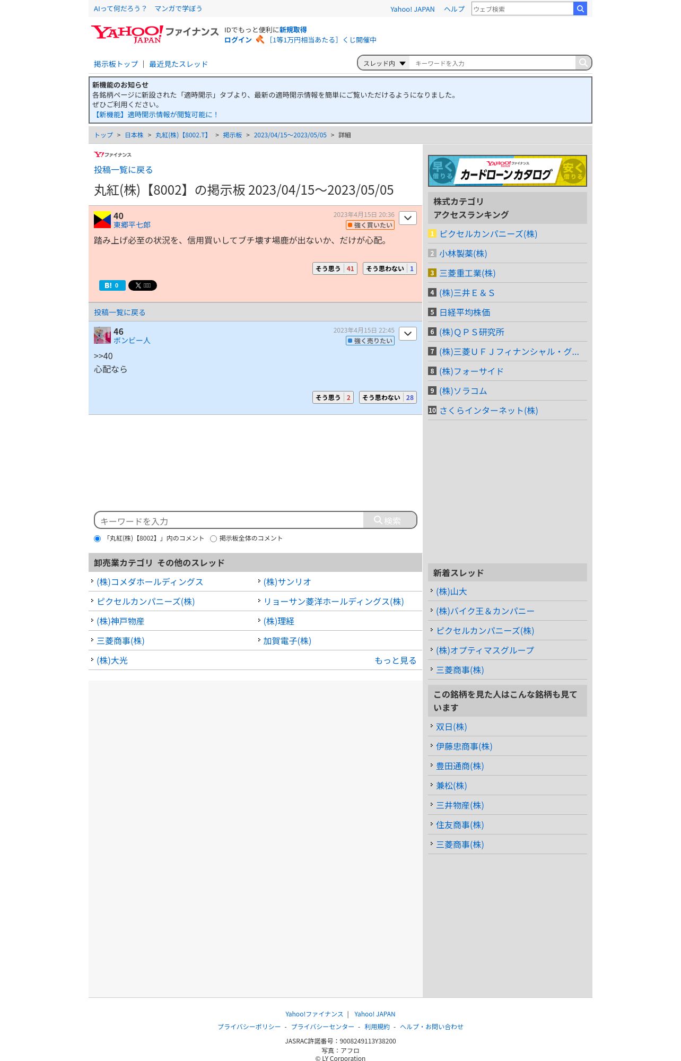Select 掲示板全体のコメント radio button

(x=213, y=538)
